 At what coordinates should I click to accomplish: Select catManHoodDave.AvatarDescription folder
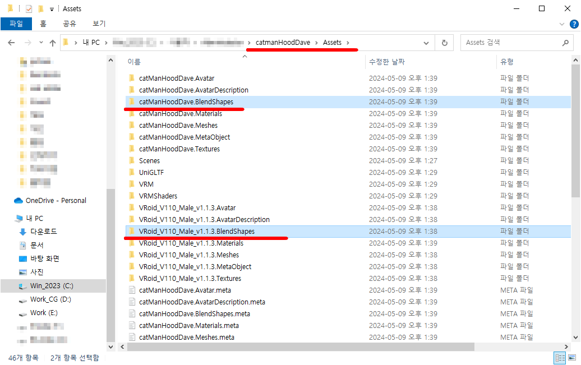(x=193, y=90)
